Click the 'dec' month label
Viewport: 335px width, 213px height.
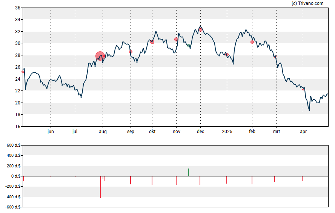200,131
